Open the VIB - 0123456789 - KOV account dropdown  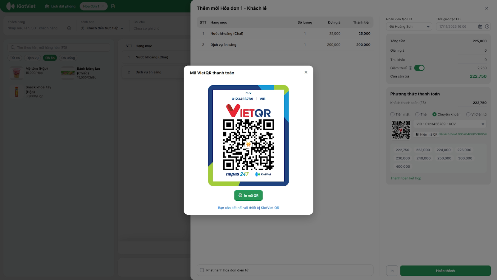tap(450, 124)
